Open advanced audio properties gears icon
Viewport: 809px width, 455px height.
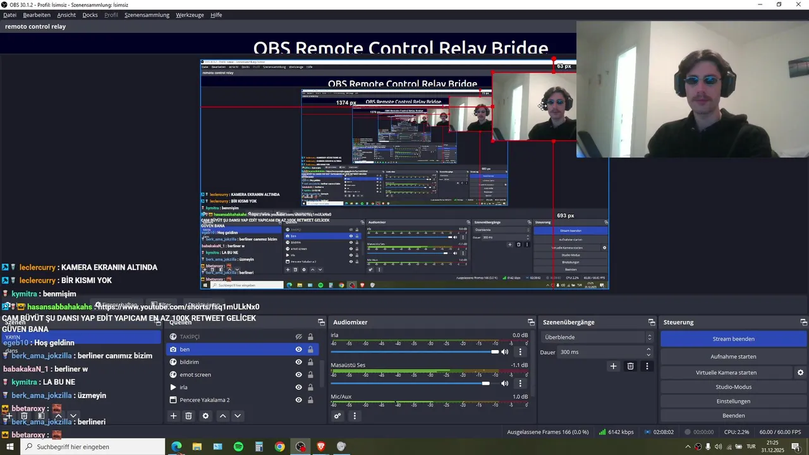[x=338, y=416]
